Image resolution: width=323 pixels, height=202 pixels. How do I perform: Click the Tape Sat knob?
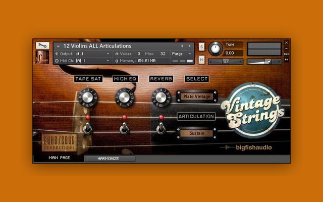88,97
